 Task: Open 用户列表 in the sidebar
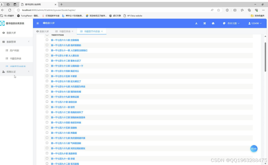14,50
